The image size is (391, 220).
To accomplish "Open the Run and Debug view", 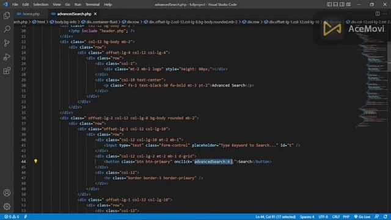I will point(7,57).
